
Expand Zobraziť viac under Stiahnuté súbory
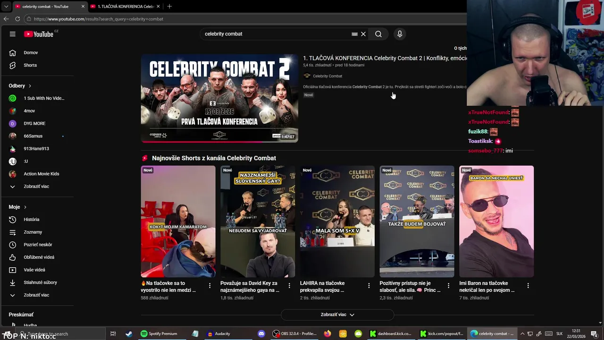click(37, 295)
